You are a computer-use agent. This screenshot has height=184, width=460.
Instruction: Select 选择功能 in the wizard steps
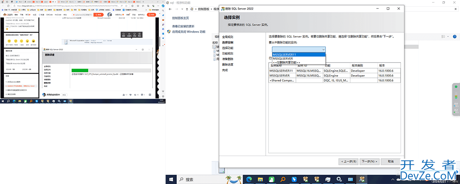click(228, 48)
